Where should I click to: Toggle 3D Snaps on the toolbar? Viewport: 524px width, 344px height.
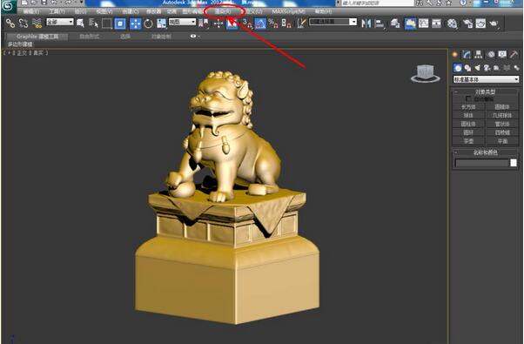click(247, 24)
